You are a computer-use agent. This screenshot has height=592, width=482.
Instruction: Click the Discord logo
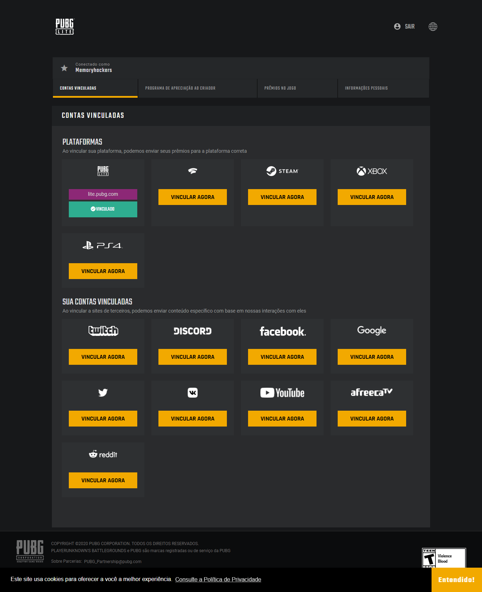[193, 331]
